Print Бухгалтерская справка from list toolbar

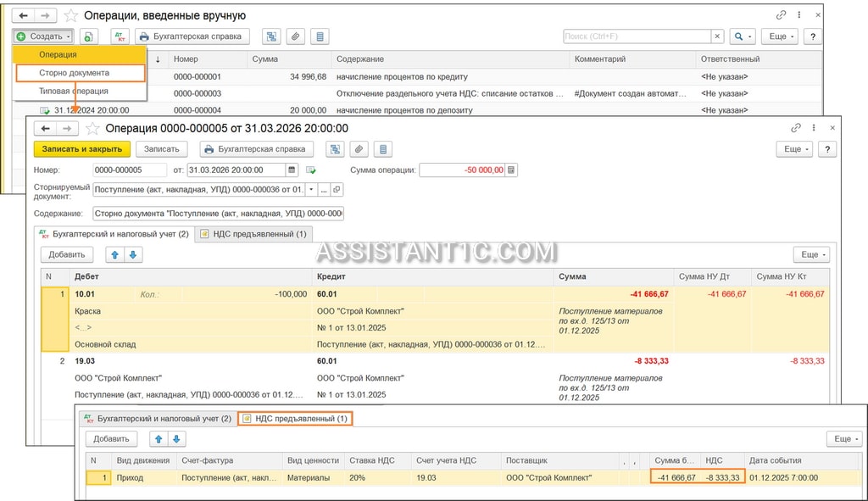[192, 36]
